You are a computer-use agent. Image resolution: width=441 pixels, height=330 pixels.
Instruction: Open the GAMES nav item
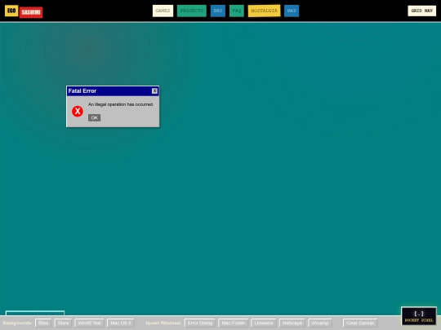pyautogui.click(x=163, y=11)
